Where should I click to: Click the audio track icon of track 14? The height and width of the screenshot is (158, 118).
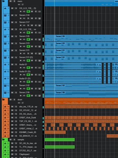(x=5, y=107)
